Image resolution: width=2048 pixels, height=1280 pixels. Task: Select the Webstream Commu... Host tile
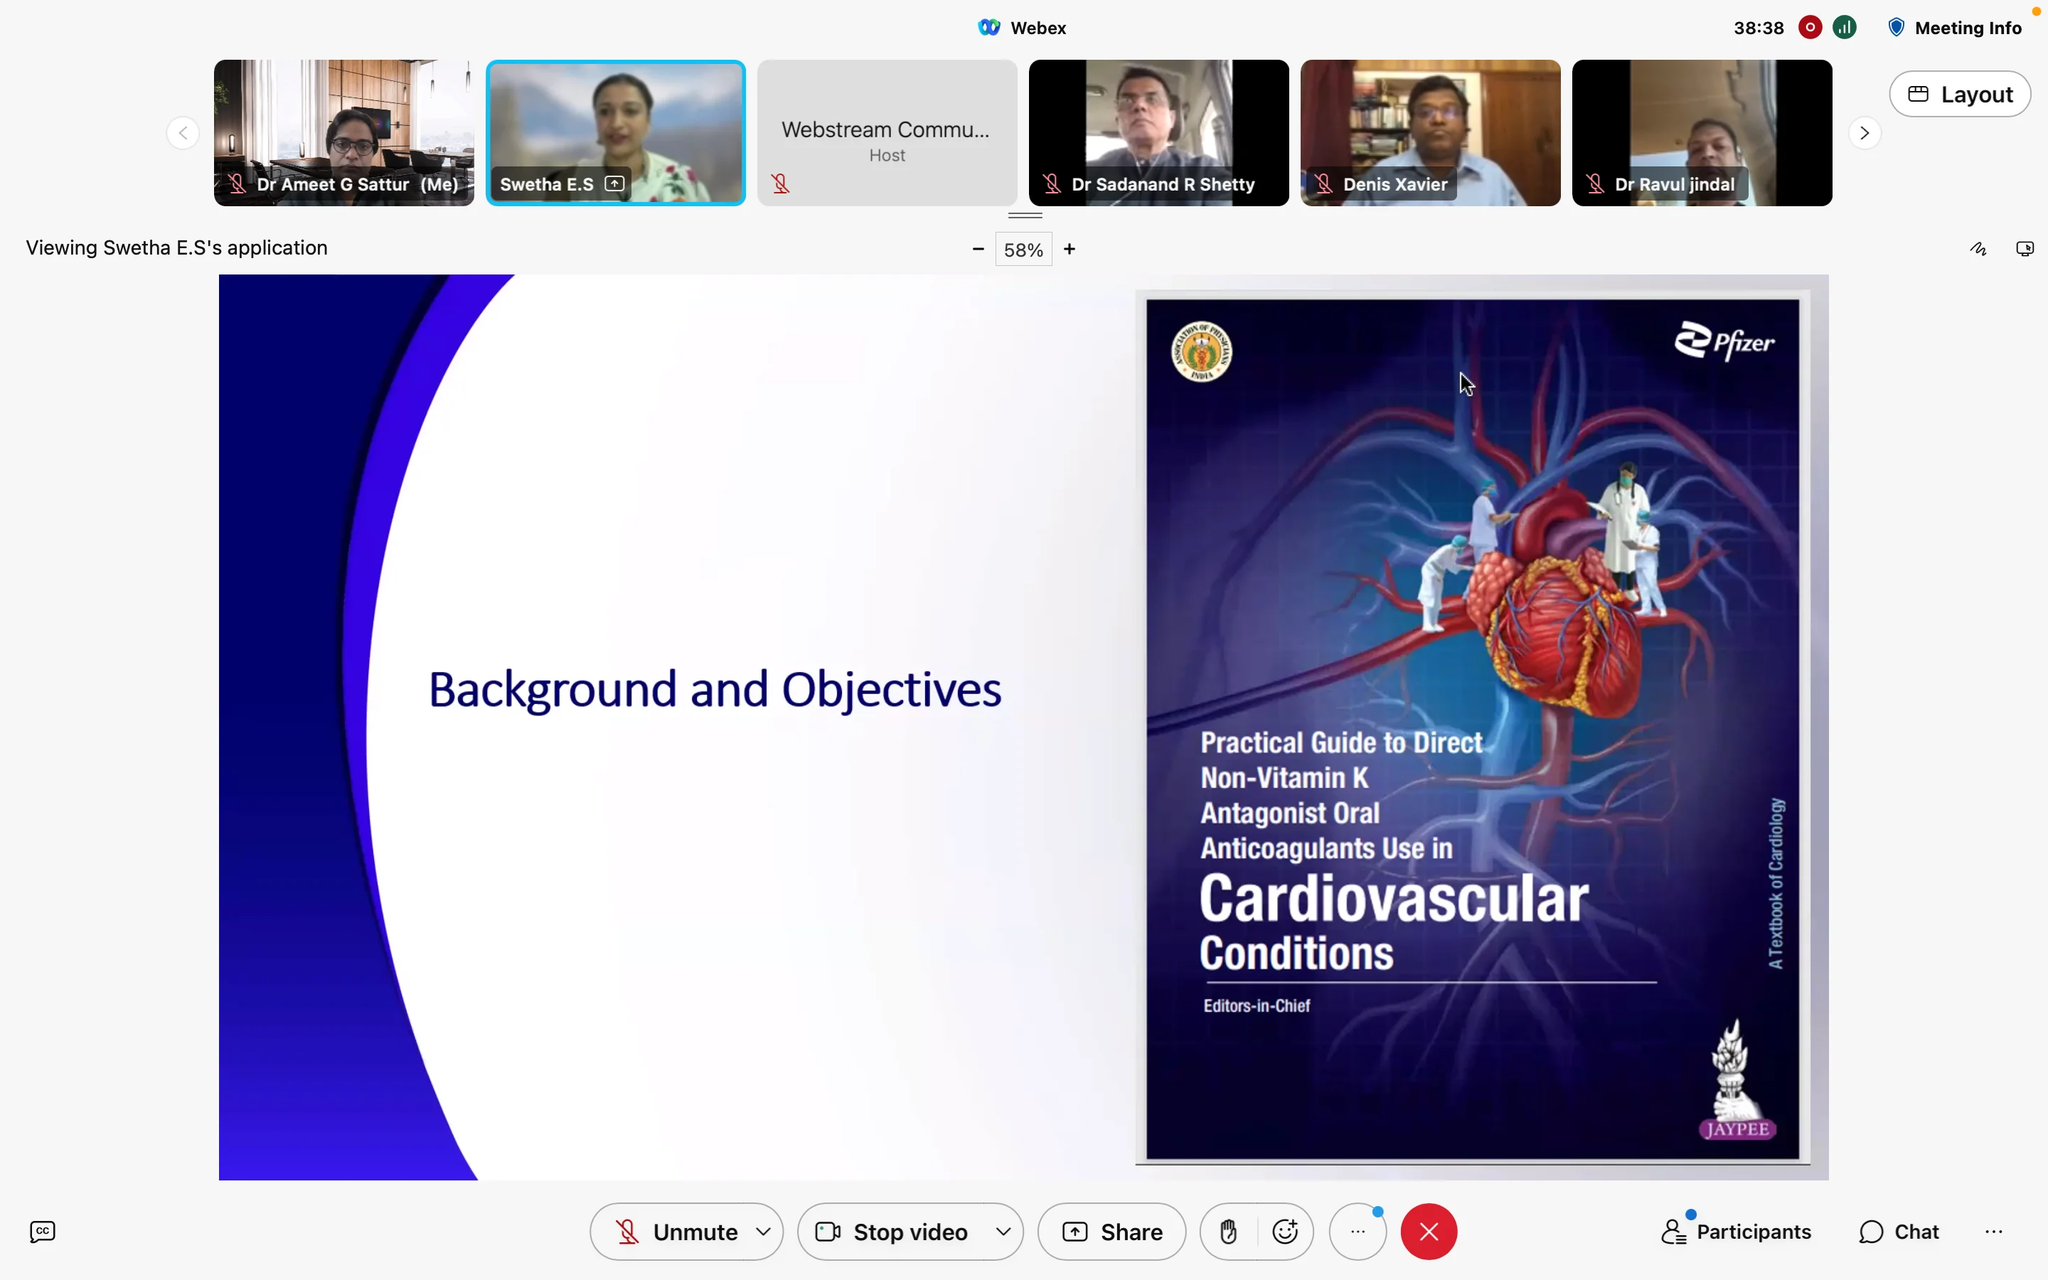pyautogui.click(x=887, y=133)
